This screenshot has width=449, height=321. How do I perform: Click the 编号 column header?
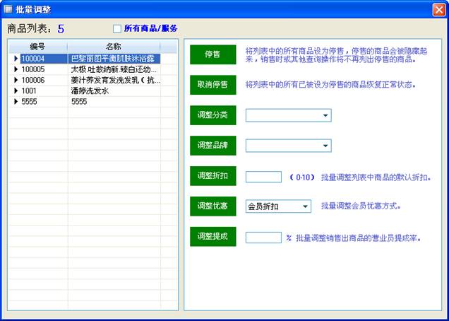[x=38, y=47]
